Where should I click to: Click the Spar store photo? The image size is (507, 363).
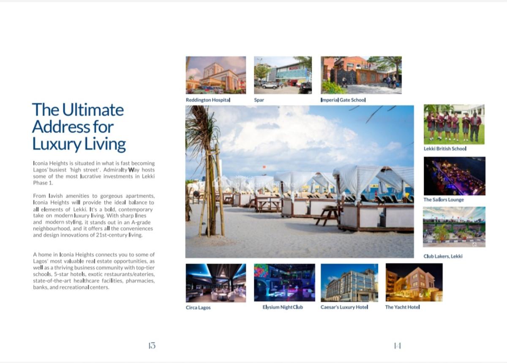[283, 75]
